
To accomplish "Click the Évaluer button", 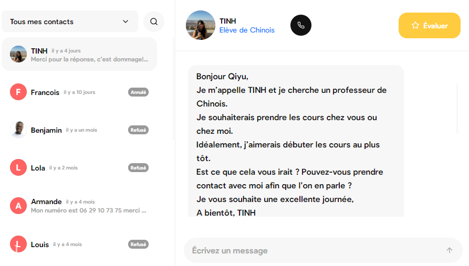I will [x=429, y=25].
